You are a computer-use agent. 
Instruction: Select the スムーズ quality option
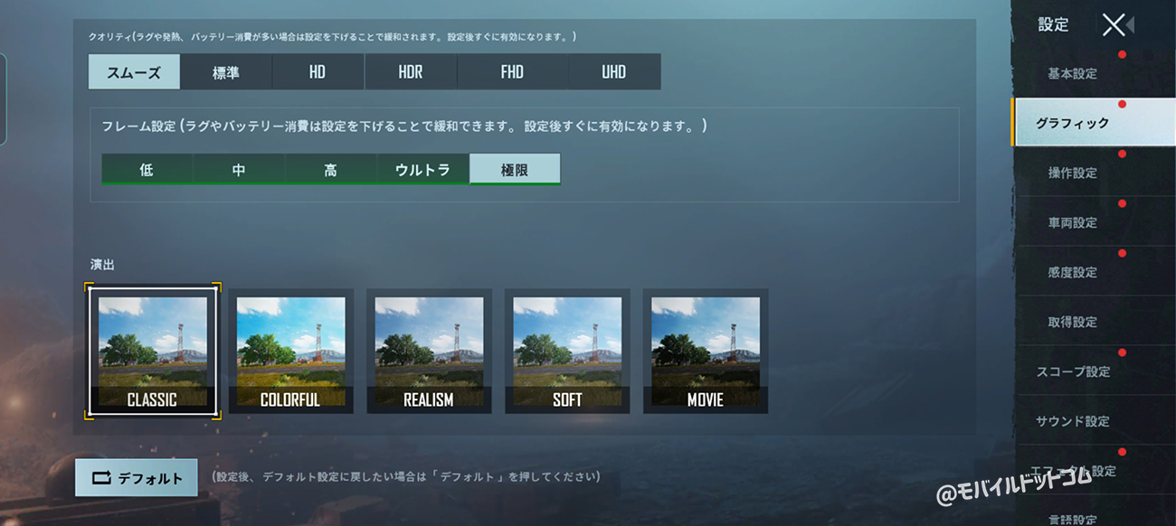tap(134, 72)
